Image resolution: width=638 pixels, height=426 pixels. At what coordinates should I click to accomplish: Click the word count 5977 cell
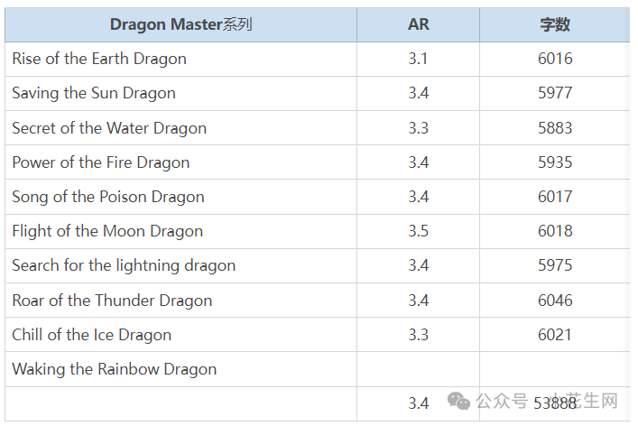pos(555,93)
